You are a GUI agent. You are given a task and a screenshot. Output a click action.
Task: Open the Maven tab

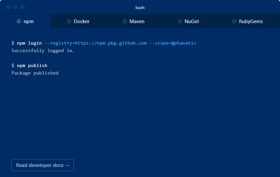click(134, 21)
